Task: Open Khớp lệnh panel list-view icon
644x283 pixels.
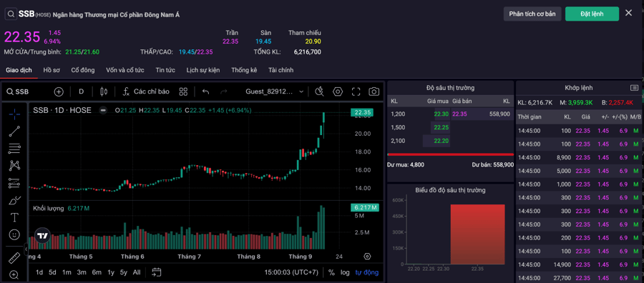Action: 635,88
